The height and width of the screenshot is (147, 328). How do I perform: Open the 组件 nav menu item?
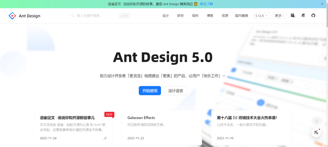(x=195, y=16)
